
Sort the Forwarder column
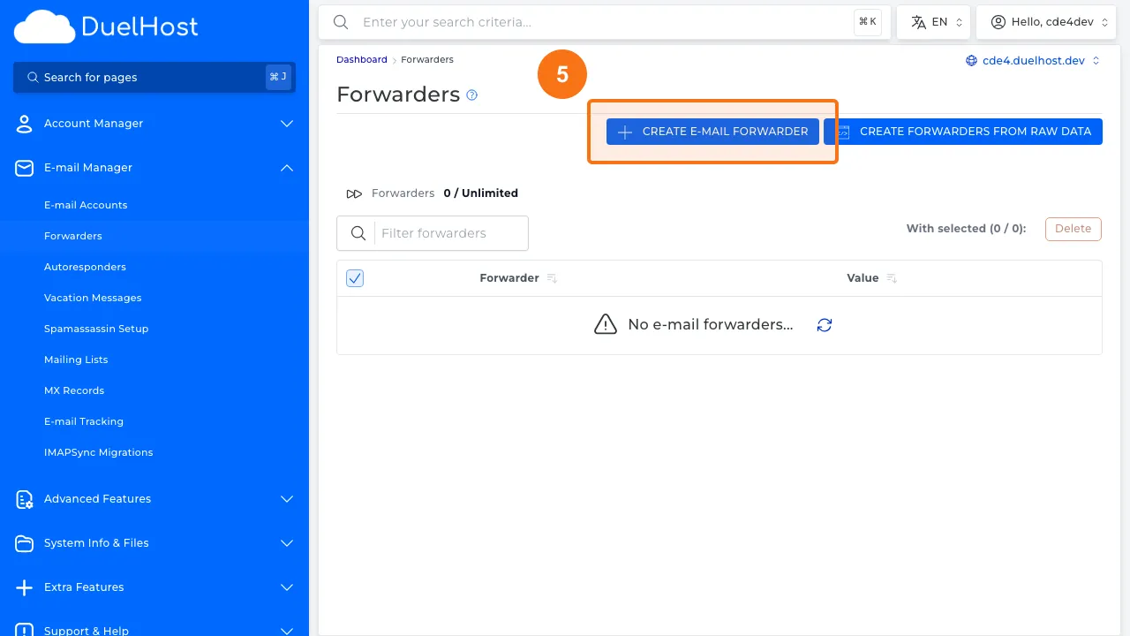(551, 277)
